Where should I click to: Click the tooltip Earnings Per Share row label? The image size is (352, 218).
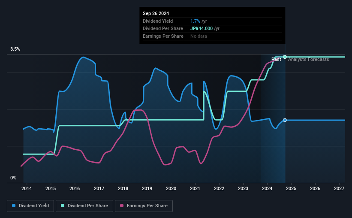point(163,36)
